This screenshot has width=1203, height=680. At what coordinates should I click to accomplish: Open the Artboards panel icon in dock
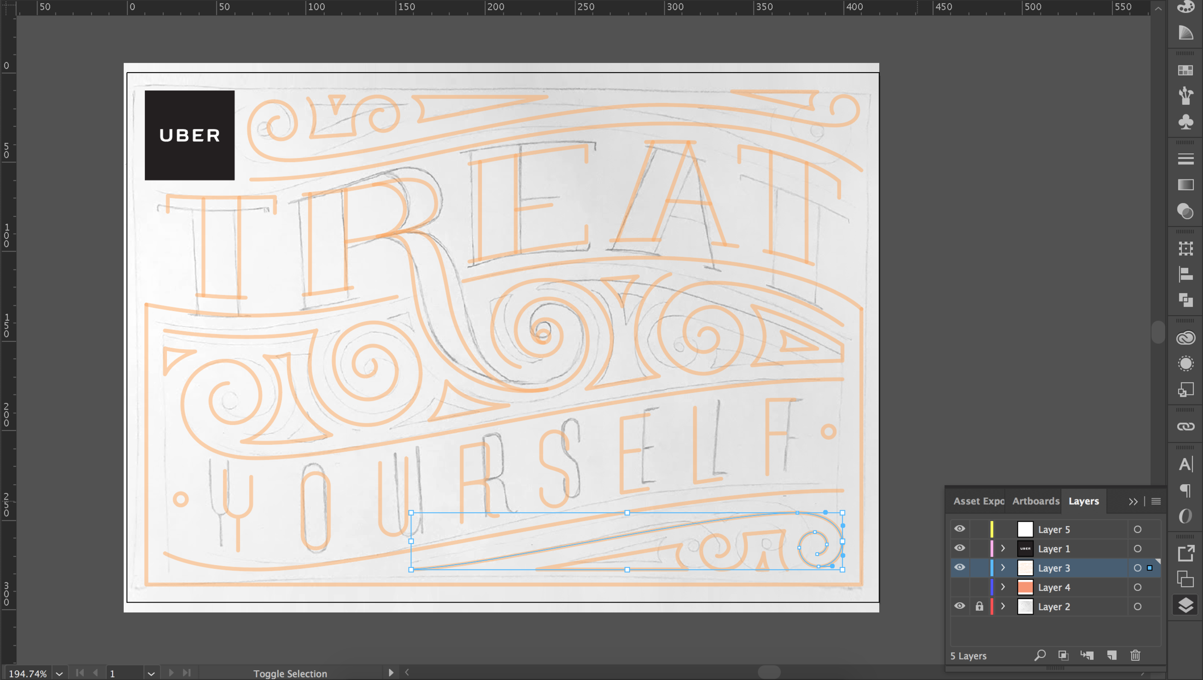pyautogui.click(x=1186, y=579)
